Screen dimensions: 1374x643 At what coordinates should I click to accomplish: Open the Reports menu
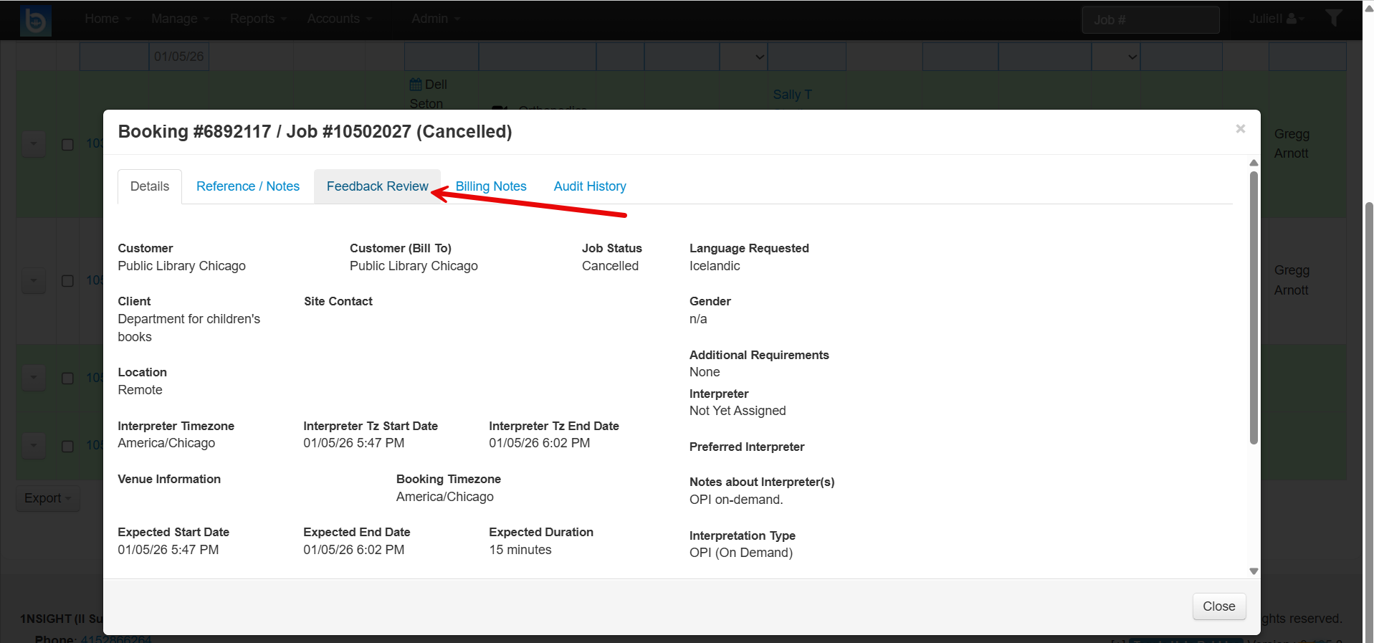coord(258,19)
